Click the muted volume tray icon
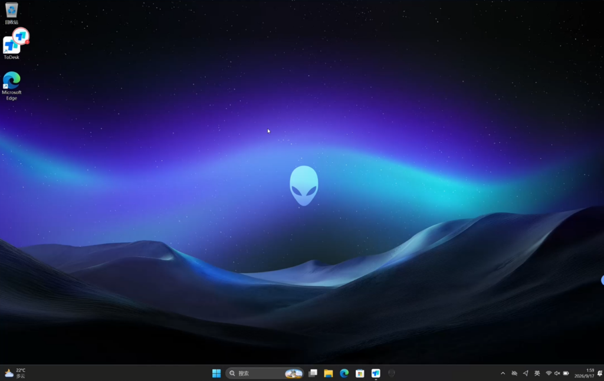 [557, 373]
